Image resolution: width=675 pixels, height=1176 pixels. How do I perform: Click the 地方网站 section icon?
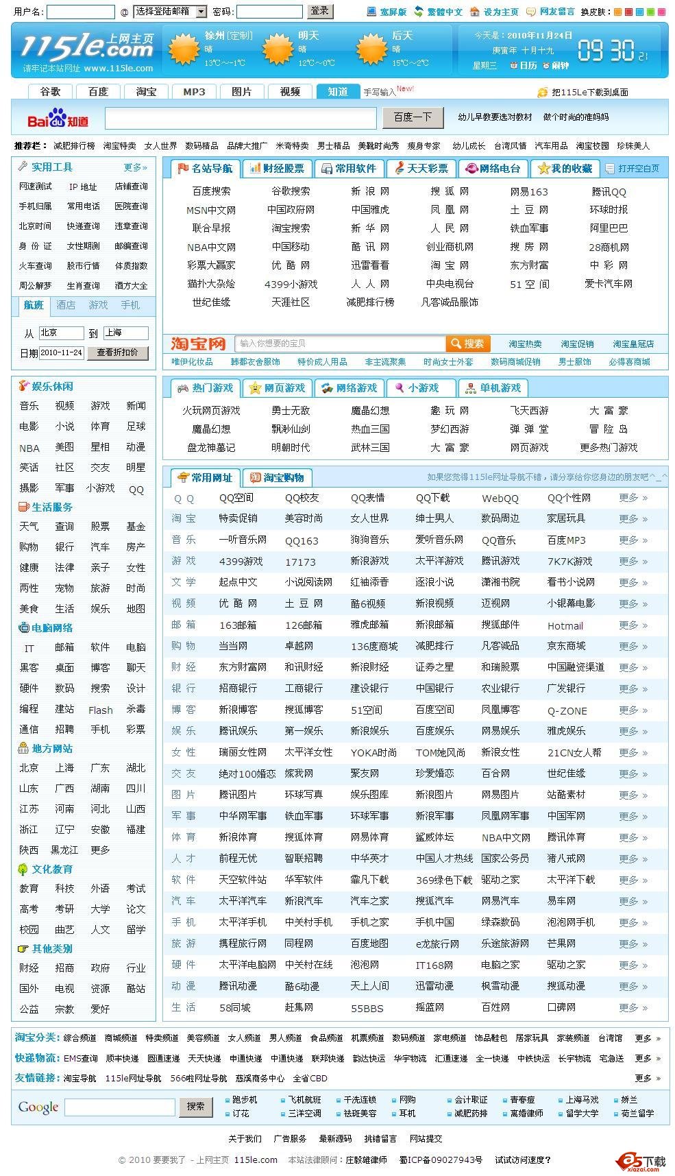(x=24, y=748)
